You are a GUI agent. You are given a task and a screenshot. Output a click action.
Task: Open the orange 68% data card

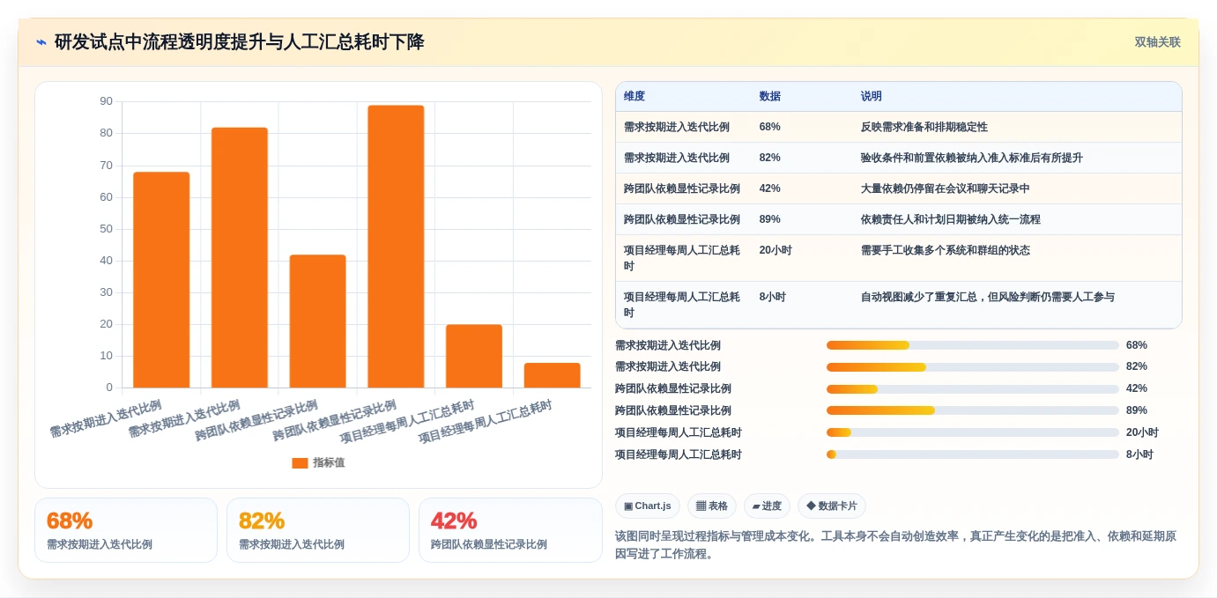pos(126,530)
